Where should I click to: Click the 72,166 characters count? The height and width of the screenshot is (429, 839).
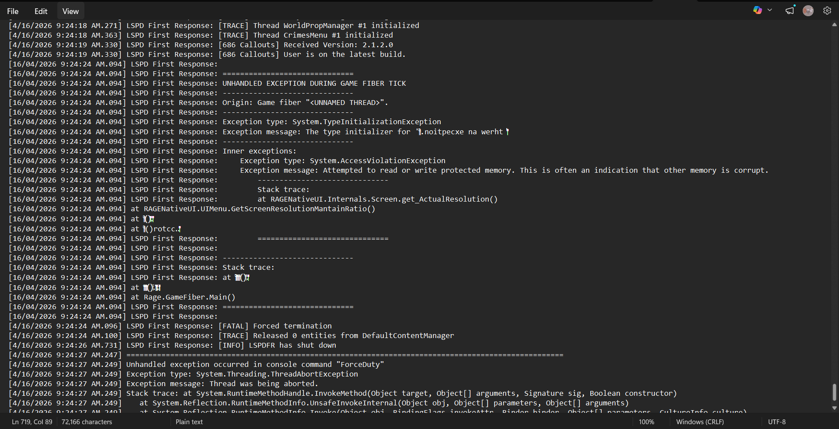87,422
